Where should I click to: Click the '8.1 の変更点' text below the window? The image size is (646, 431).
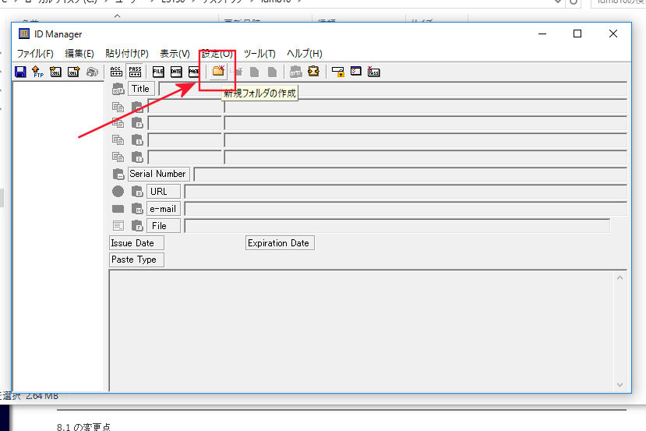point(83,427)
